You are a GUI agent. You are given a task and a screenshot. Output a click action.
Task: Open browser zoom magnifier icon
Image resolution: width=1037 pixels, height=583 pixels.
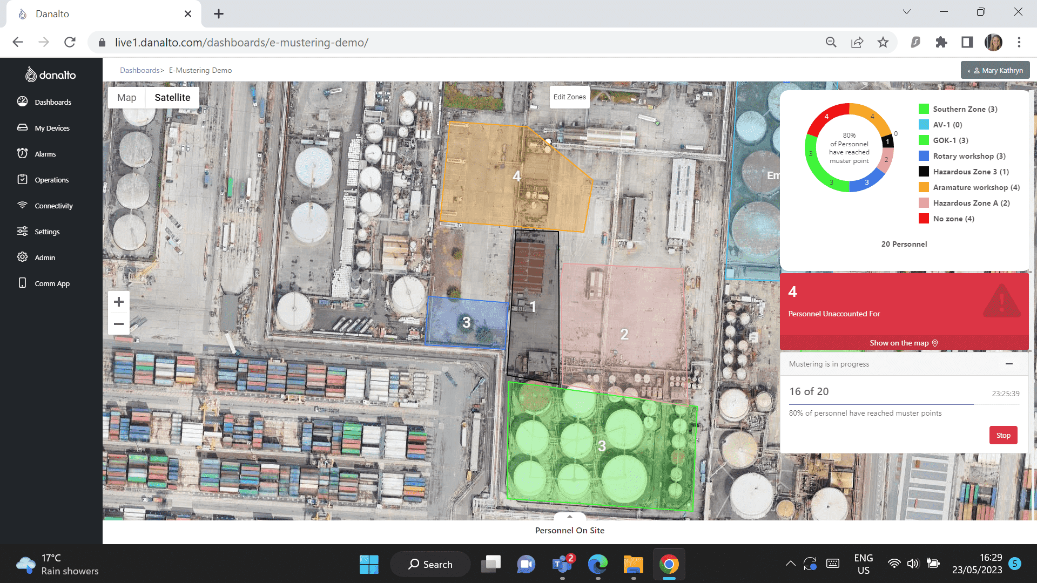831,42
